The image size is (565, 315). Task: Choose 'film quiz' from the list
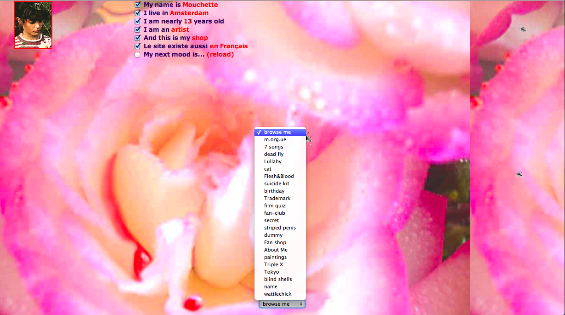(275, 206)
